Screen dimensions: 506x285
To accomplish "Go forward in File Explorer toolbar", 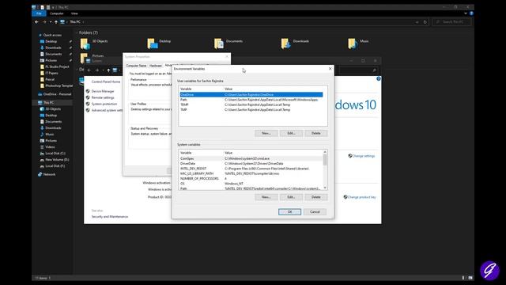I will point(44,22).
